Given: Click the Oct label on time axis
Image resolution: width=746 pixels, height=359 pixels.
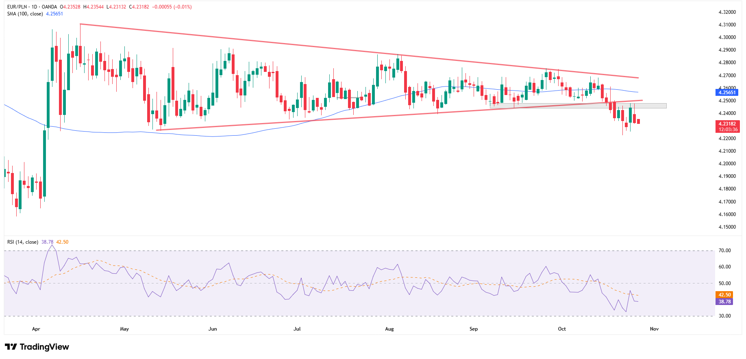Looking at the screenshot, I should pyautogui.click(x=562, y=329).
